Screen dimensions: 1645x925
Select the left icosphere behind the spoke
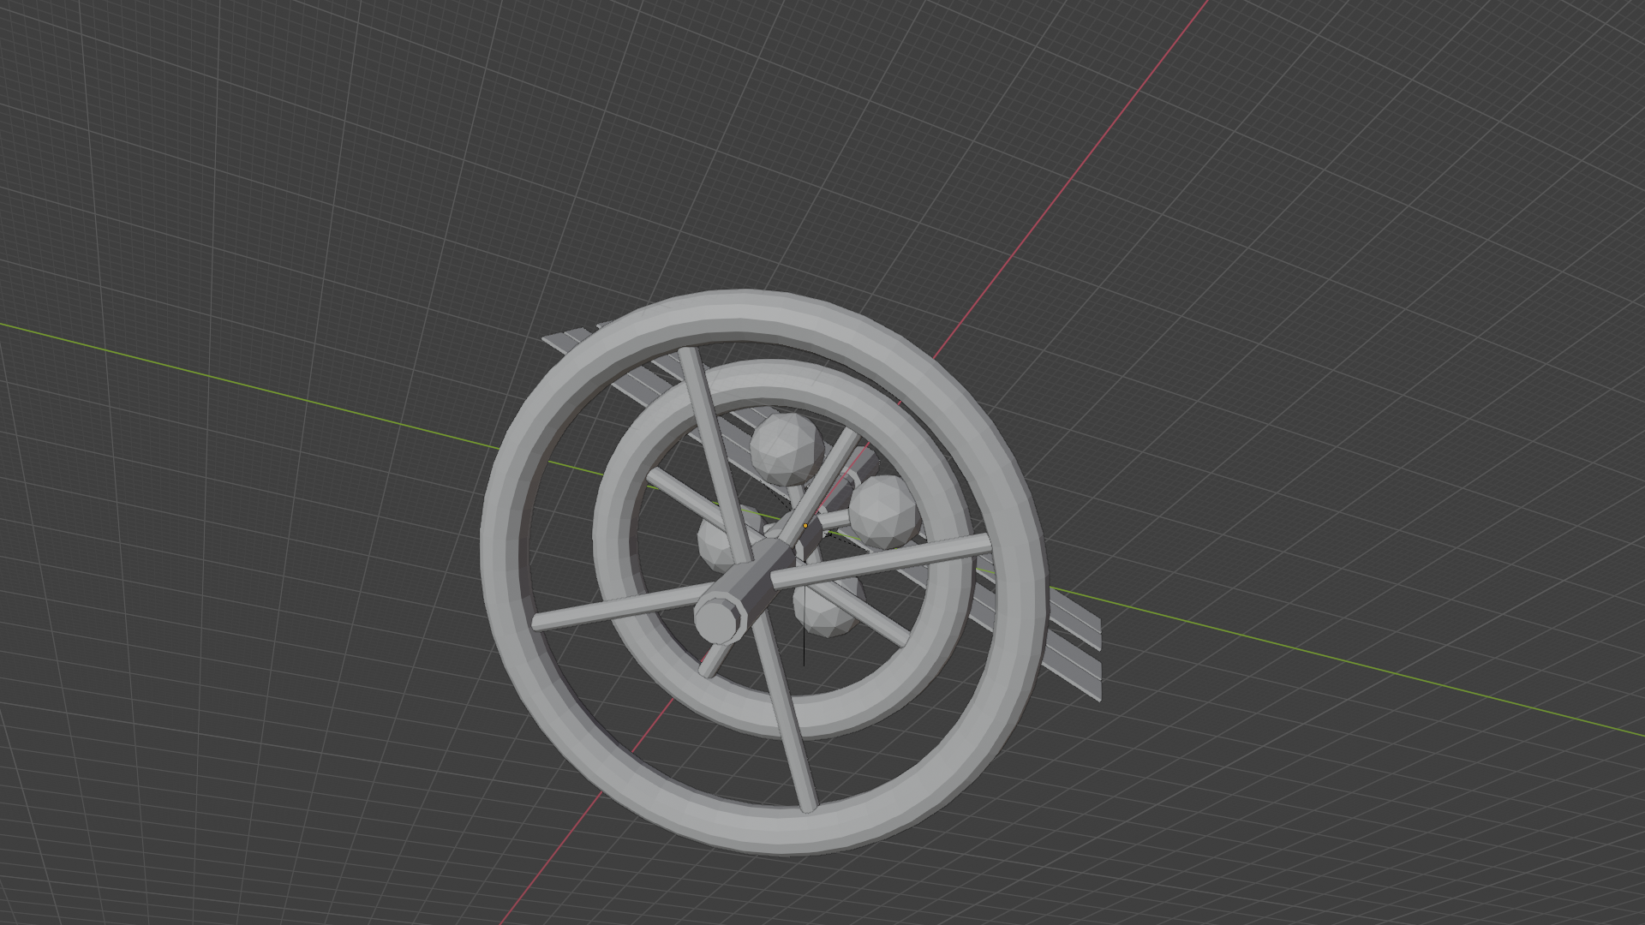(713, 545)
